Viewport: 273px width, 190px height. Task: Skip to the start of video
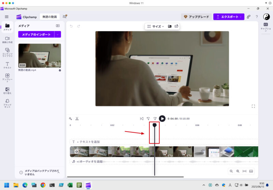click(x=142, y=119)
